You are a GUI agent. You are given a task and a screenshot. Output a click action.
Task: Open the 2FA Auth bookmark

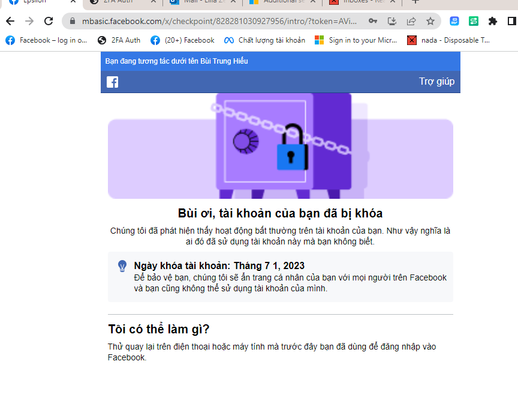coord(119,40)
